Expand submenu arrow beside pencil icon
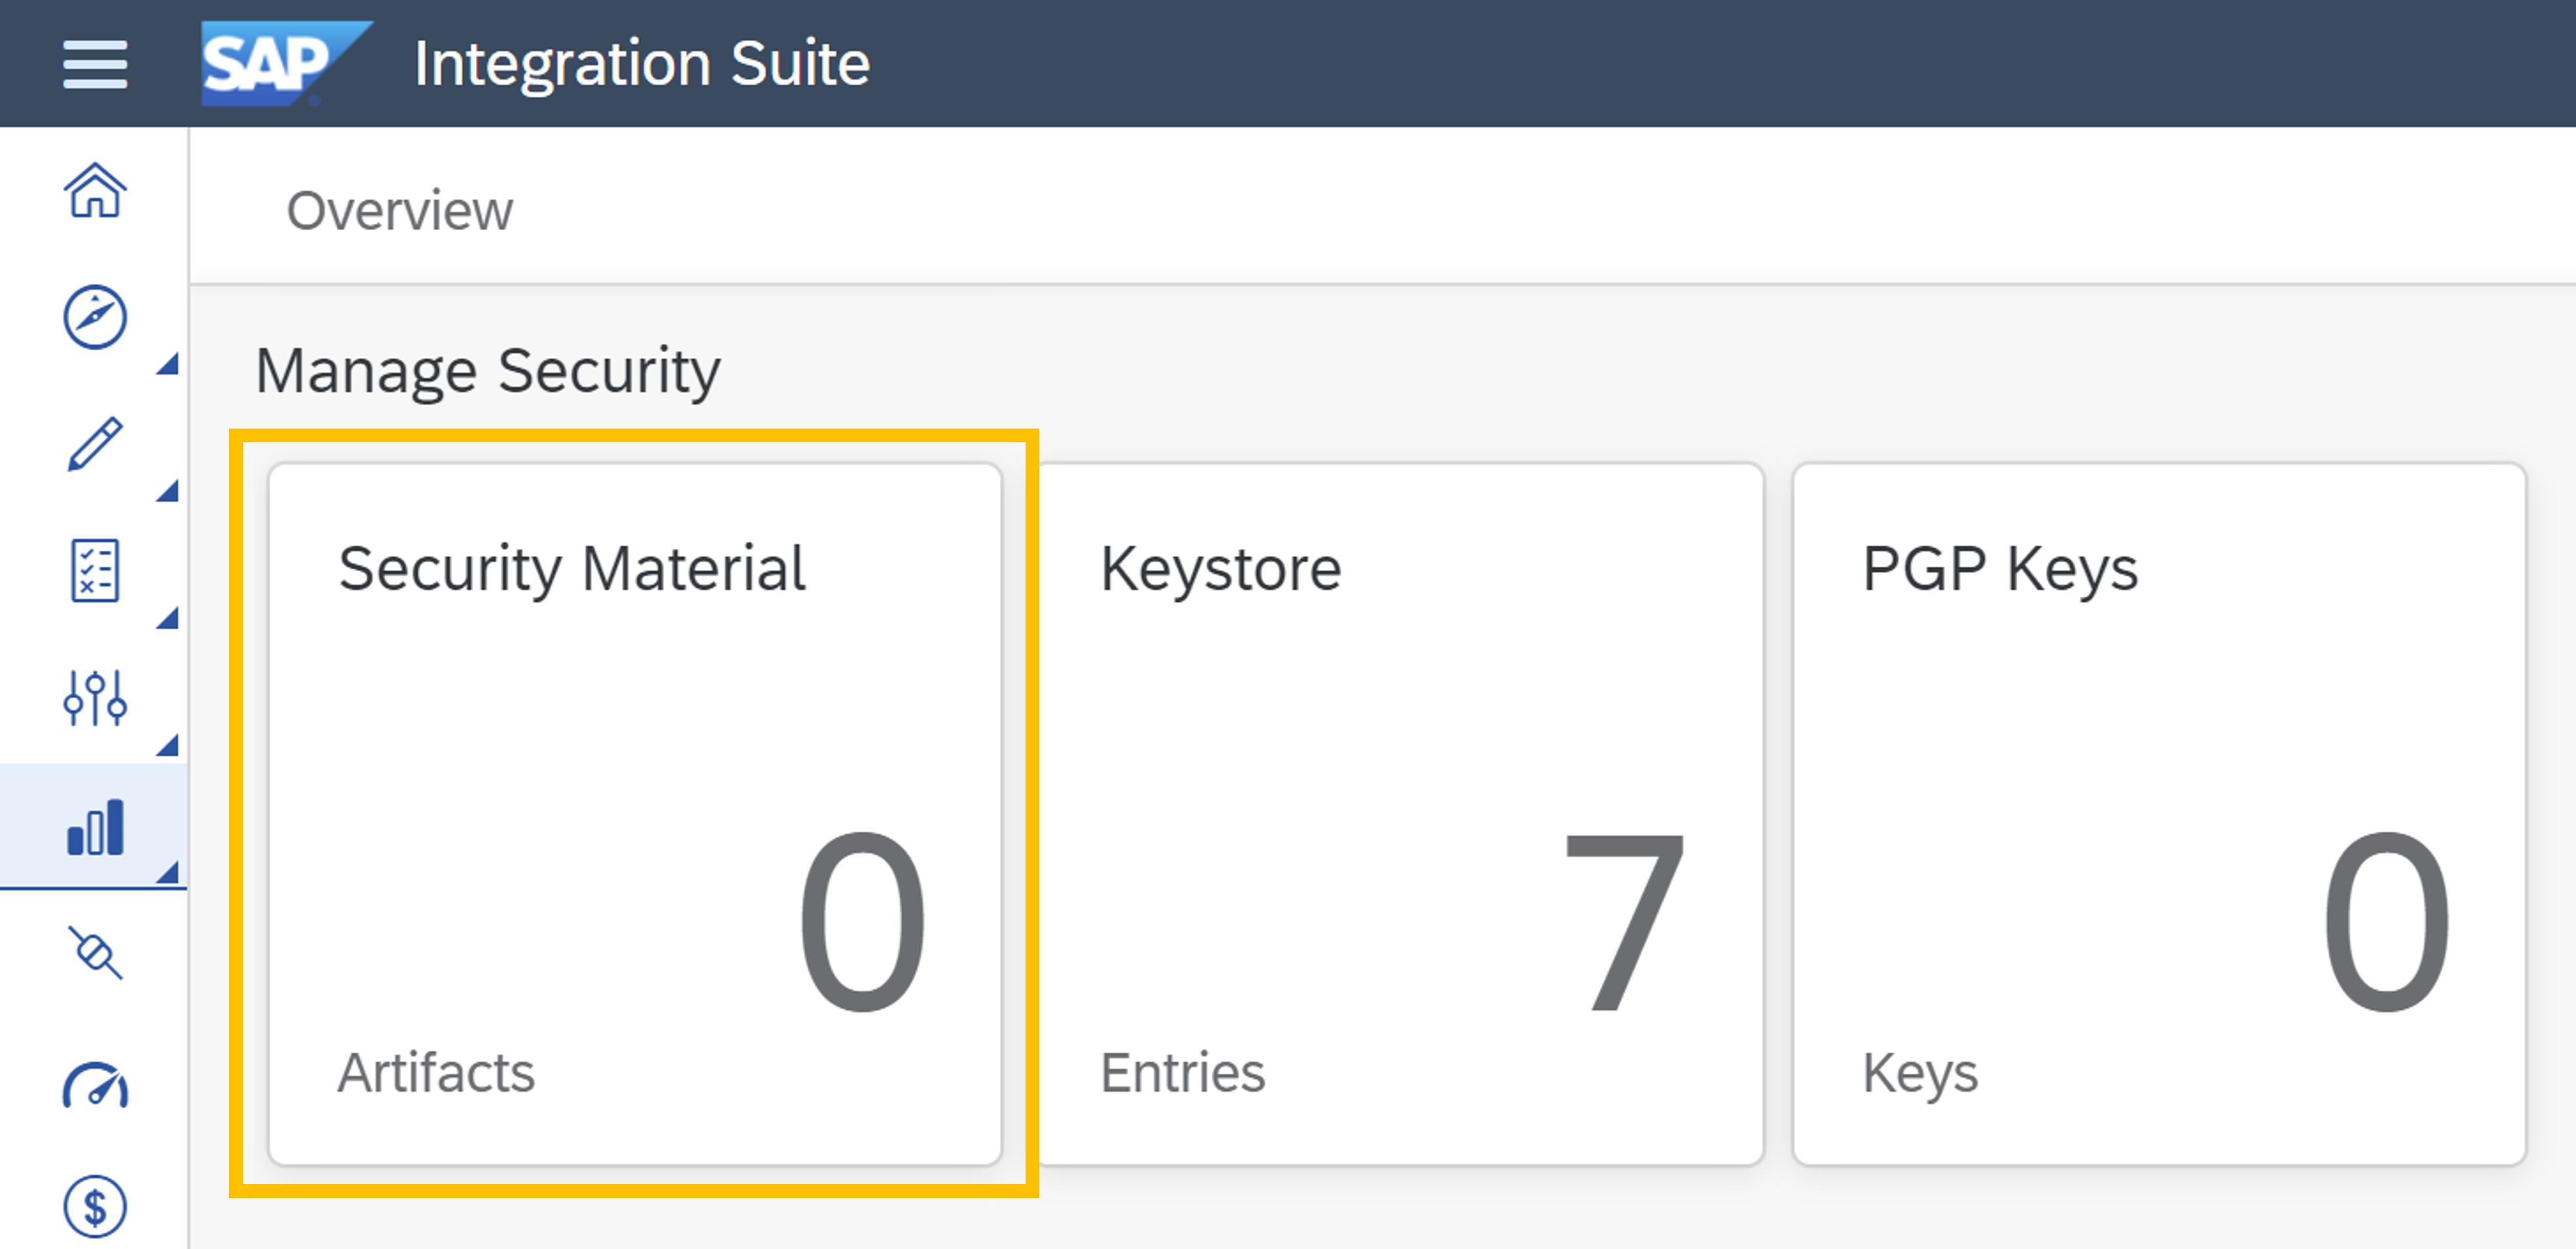The image size is (2576, 1249). (168, 491)
